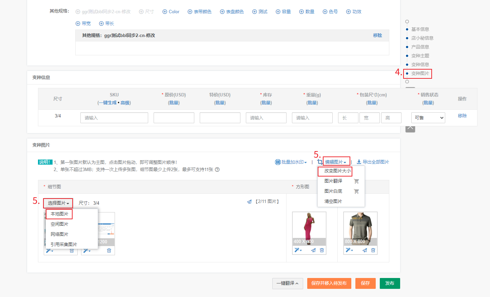Delete the 400 X 400 dress image
Viewport: 490px width, 297px height.
[x=322, y=250]
